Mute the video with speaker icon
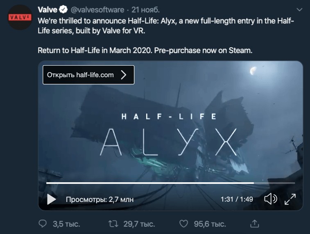This screenshot has width=310, height=234. [271, 199]
